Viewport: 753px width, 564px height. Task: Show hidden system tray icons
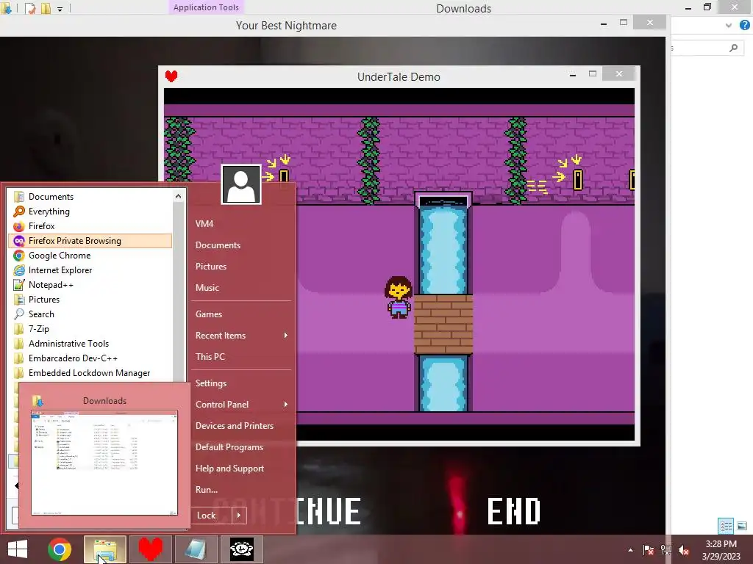tap(630, 550)
